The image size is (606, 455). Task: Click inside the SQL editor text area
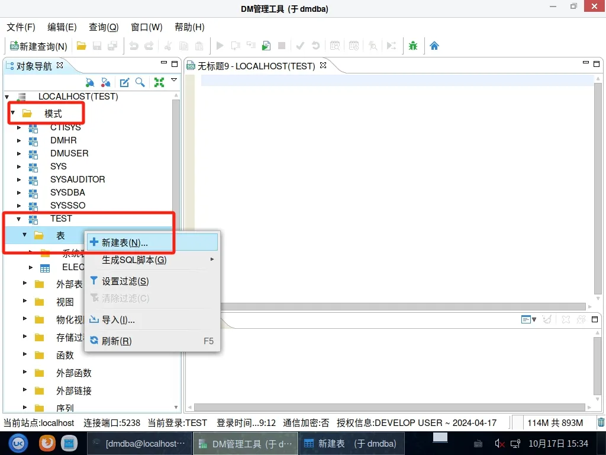[x=391, y=178]
